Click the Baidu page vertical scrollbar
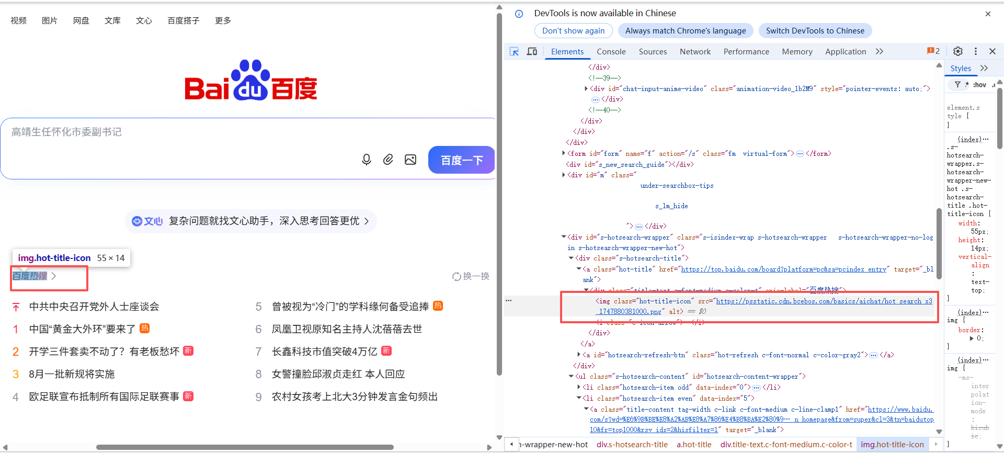This screenshot has width=1004, height=453. pos(499,194)
